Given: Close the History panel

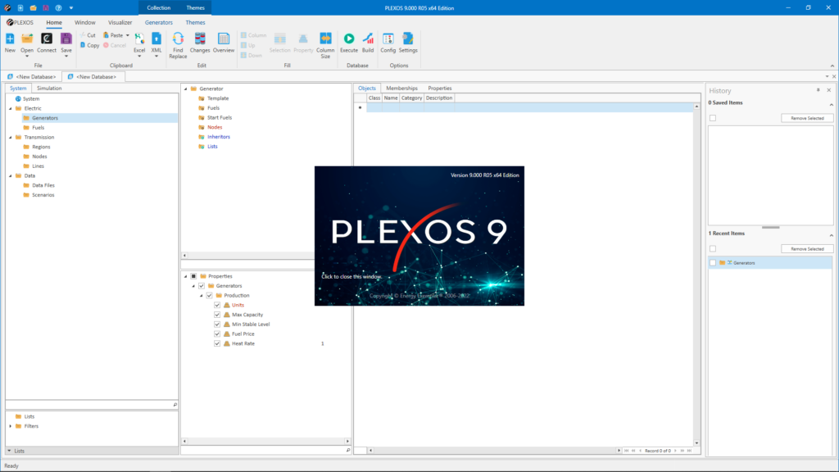Looking at the screenshot, I should point(829,90).
